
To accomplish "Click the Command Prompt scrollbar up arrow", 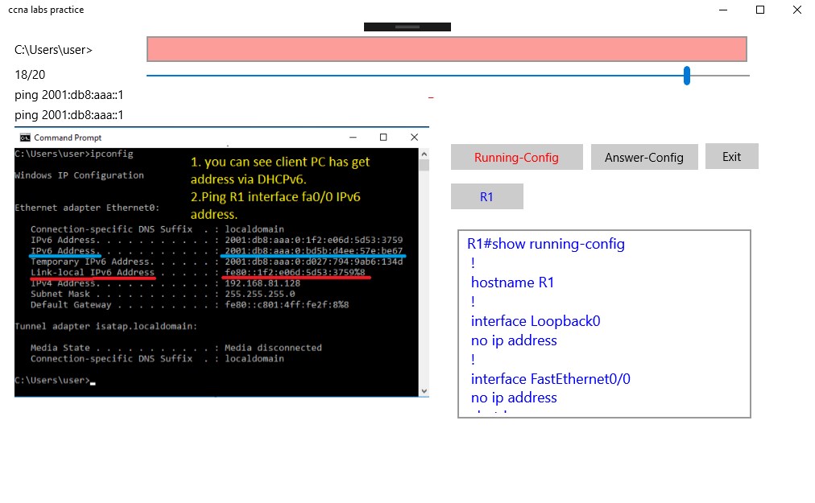I will click(x=424, y=154).
